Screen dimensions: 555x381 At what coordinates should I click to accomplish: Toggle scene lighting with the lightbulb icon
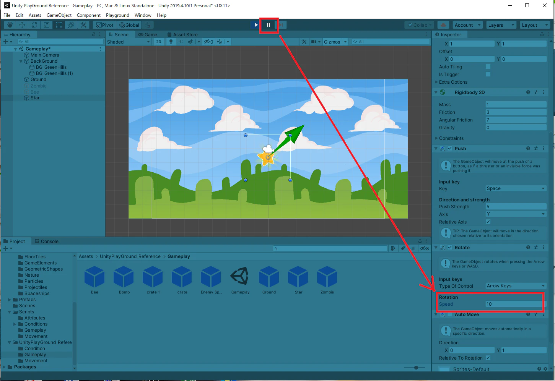point(171,42)
